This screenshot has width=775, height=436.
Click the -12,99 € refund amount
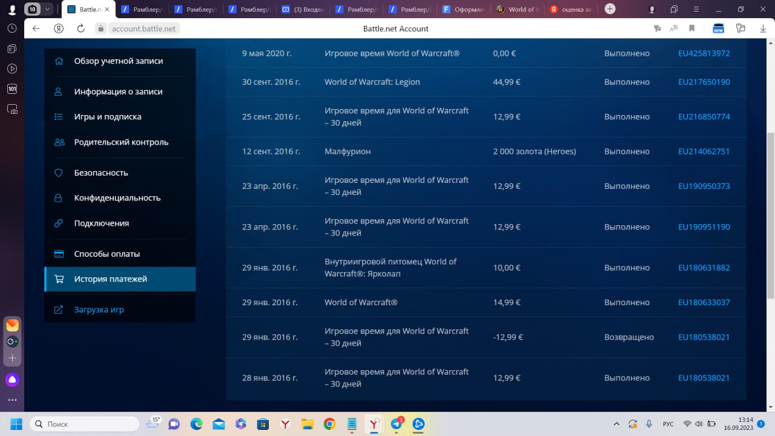pos(508,337)
